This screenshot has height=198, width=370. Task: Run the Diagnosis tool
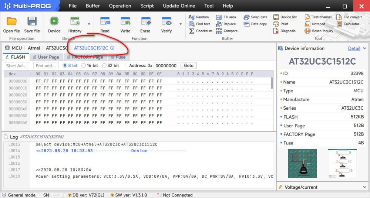coord(284,31)
